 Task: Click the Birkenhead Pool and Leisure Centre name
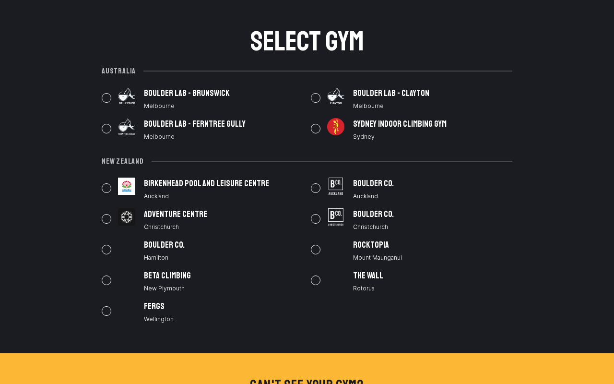click(206, 184)
